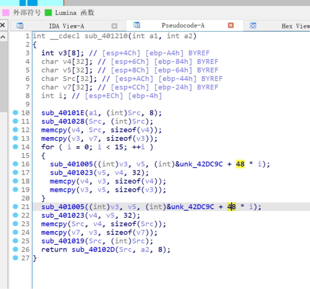Toggle breakpoint dot on line 13
The image size is (310, 289).
coord(15,138)
